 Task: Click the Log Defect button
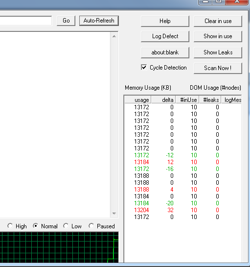(x=165, y=36)
